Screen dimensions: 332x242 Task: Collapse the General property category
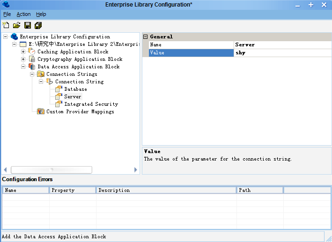tap(145, 37)
